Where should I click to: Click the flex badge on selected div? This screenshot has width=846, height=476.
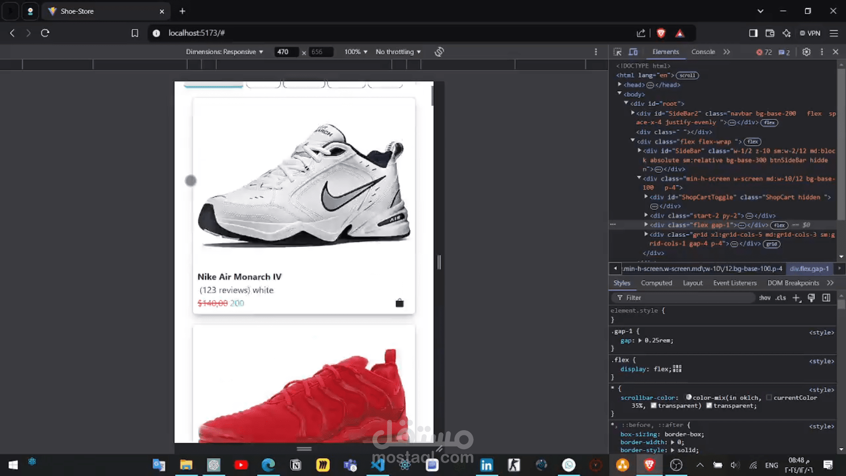tap(779, 225)
